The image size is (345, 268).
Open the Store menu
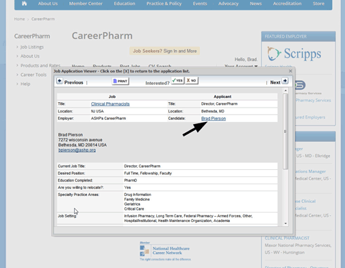(x=319, y=3)
